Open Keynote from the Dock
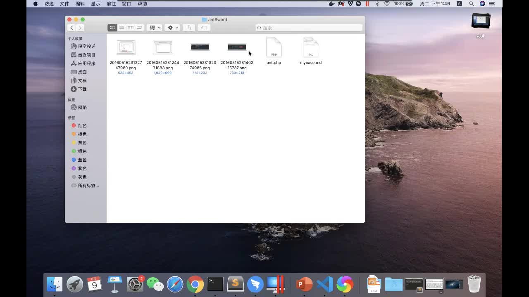Image resolution: width=529 pixels, height=297 pixels. coord(115,284)
